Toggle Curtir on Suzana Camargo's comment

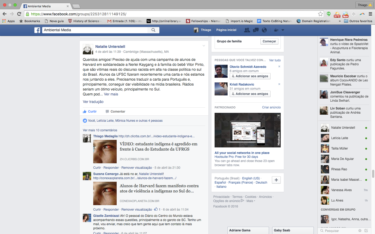pyautogui.click(x=97, y=210)
